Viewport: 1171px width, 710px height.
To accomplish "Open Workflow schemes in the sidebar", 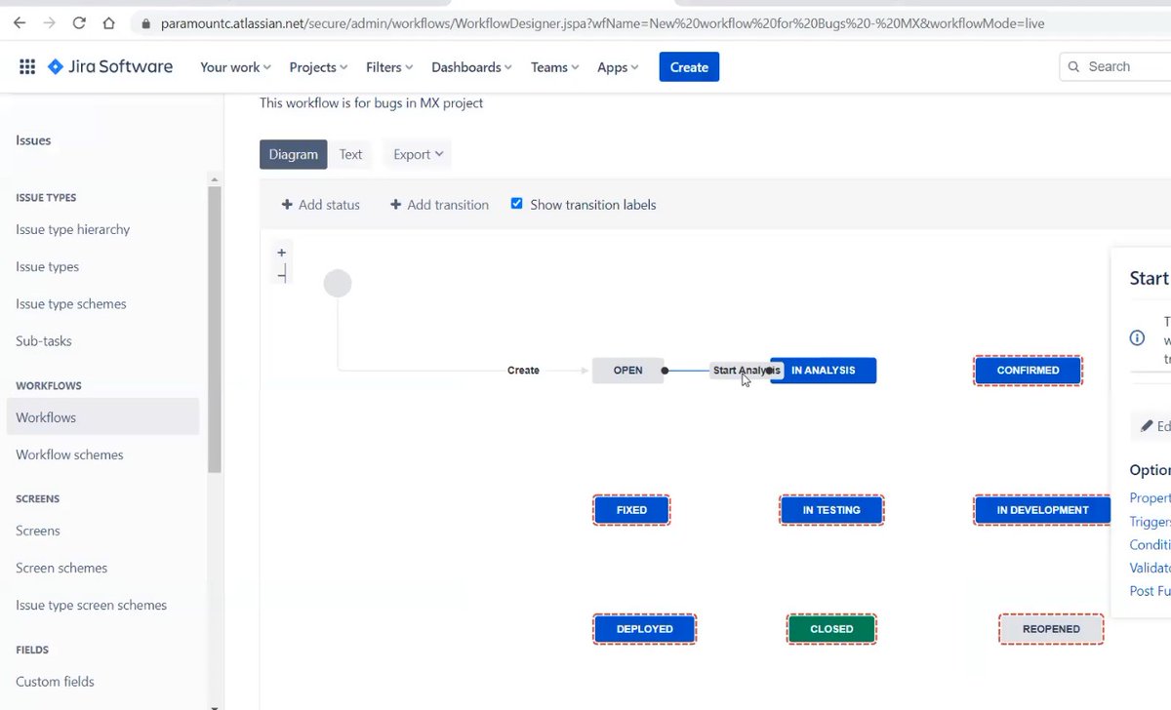I will click(x=68, y=454).
